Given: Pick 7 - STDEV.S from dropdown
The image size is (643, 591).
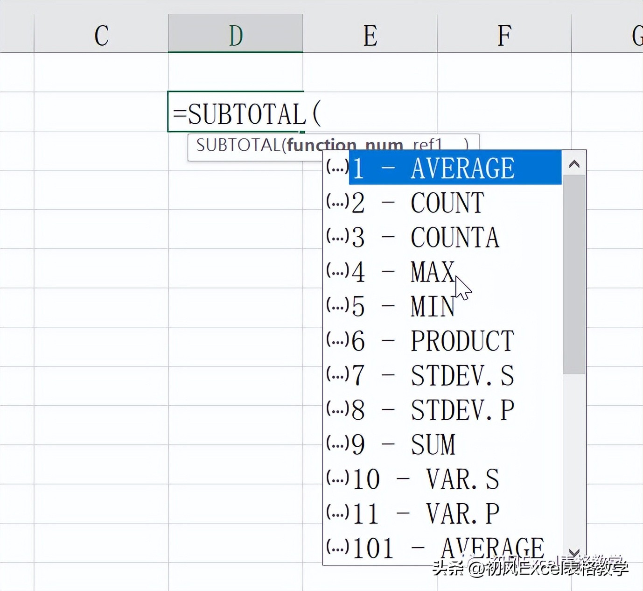Looking at the screenshot, I should click(443, 375).
